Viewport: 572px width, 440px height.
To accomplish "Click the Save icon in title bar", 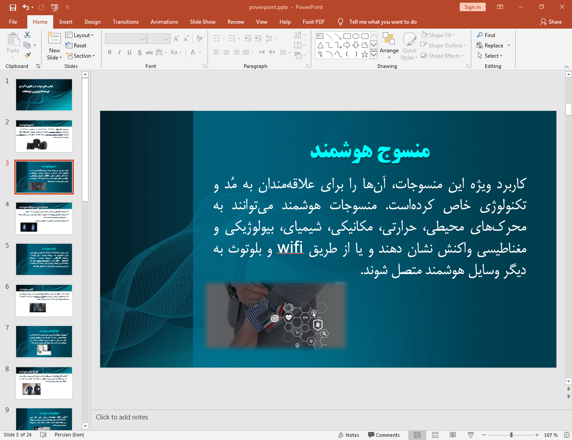I will point(13,7).
